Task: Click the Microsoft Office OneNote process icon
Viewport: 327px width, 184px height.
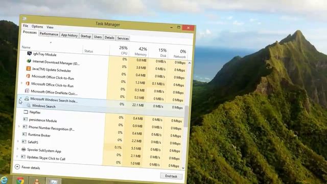Action: [27, 91]
